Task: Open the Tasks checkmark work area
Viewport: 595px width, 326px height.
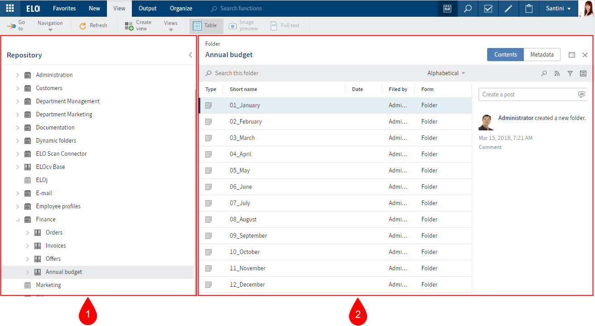Action: (488, 9)
